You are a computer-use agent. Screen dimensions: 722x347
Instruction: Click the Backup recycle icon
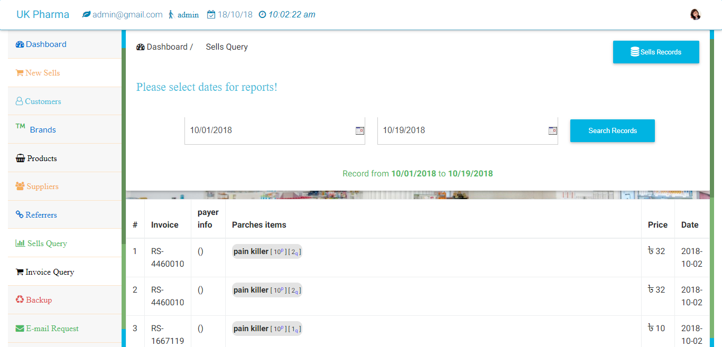click(20, 300)
